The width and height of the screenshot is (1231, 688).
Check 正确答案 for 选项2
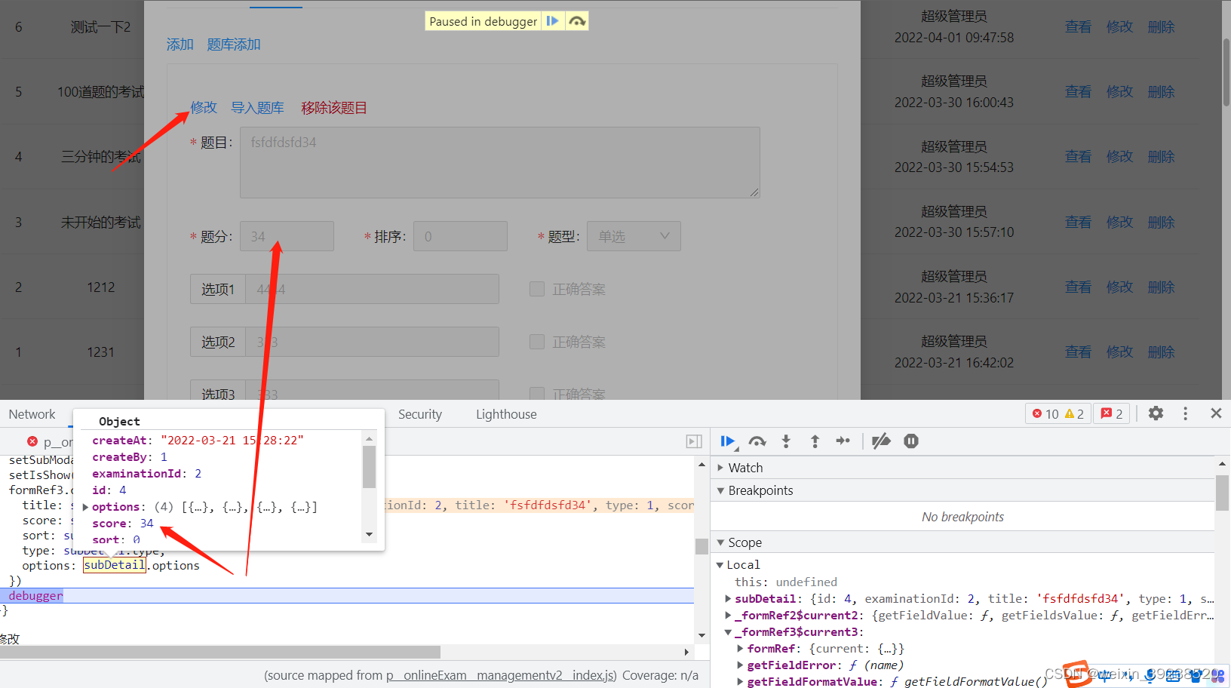[537, 342]
